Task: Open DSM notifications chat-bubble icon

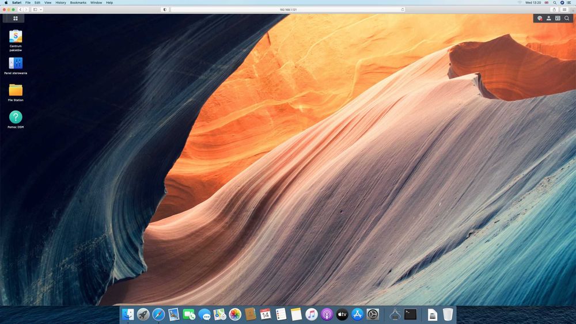Action: [x=540, y=18]
